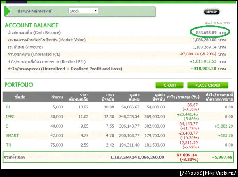
Task: Select GL average cost 10.82
Action: (x=83, y=107)
